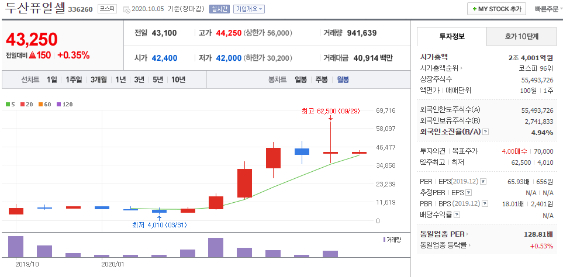Click the 거래대금 value 40,914 백만

click(373, 58)
